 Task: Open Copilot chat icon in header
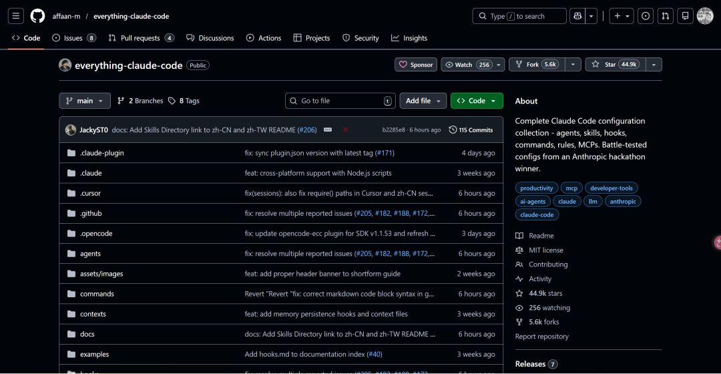577,16
